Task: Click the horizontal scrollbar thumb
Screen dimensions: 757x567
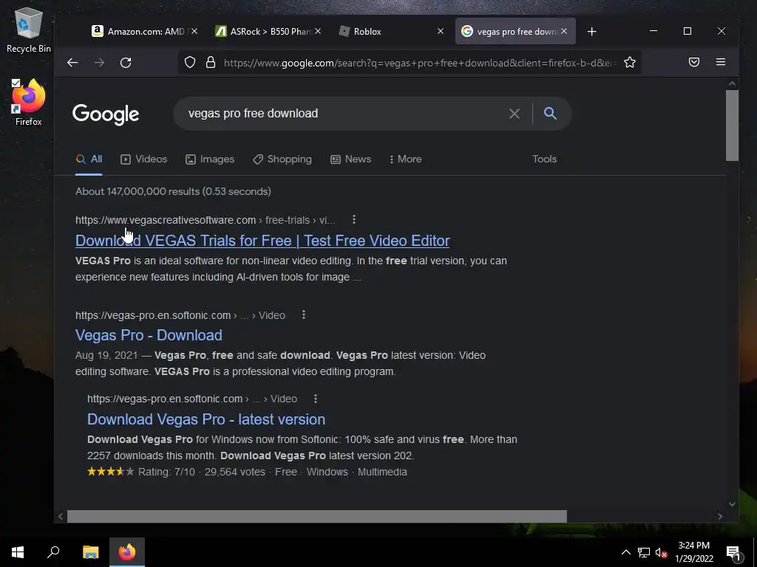Action: (x=316, y=516)
